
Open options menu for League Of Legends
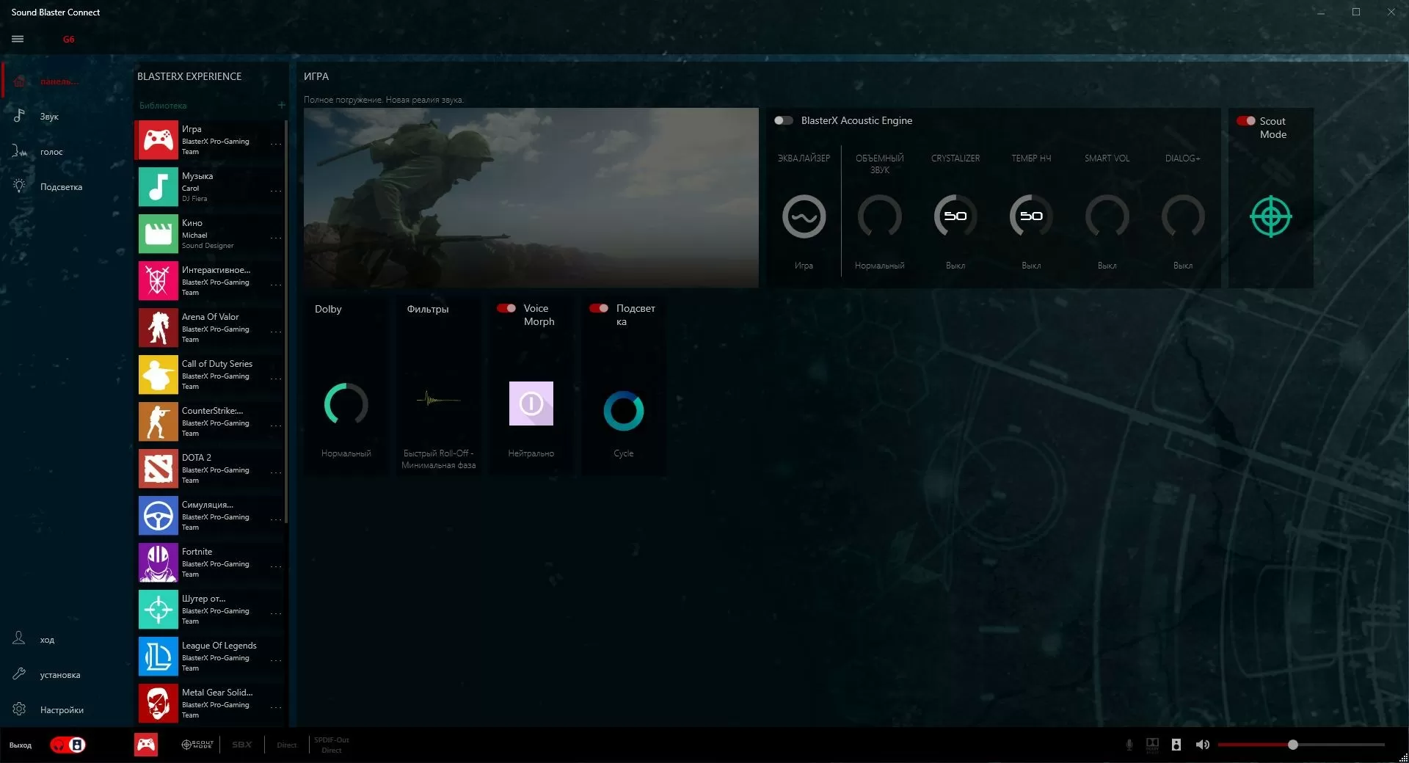point(276,660)
